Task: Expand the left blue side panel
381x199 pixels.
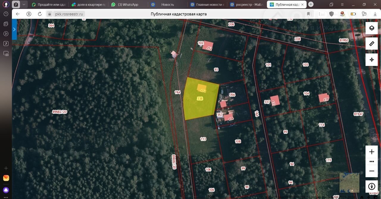Action: 14,29
